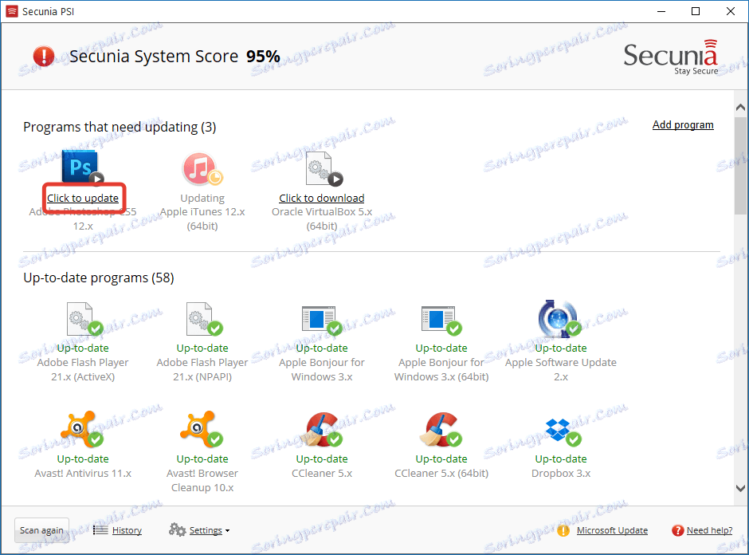
Task: Click the Apple iTunes updating icon
Action: click(x=202, y=169)
